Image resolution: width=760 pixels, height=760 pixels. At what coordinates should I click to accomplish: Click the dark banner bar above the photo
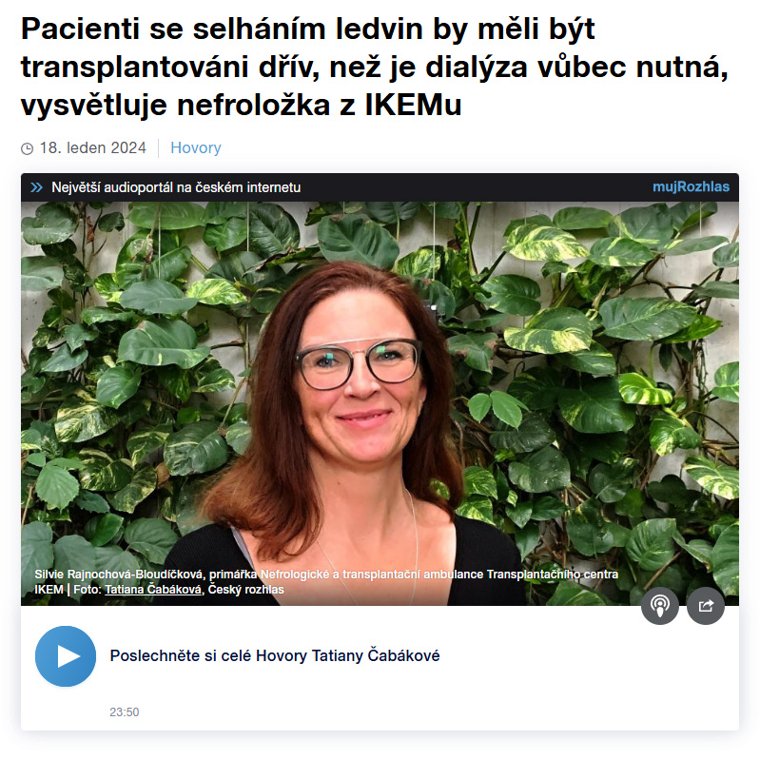coord(380,187)
